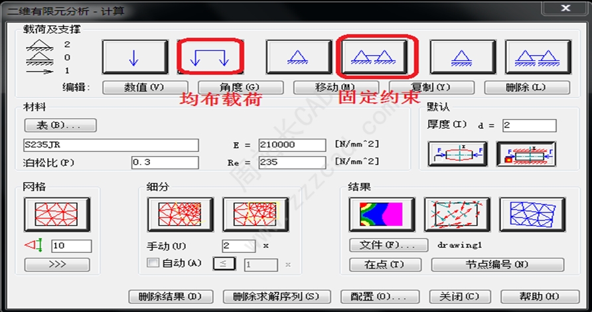Screen dimensions: 592x312
Task: Select the distributed load (均布载荷) icon
Action: [x=210, y=58]
